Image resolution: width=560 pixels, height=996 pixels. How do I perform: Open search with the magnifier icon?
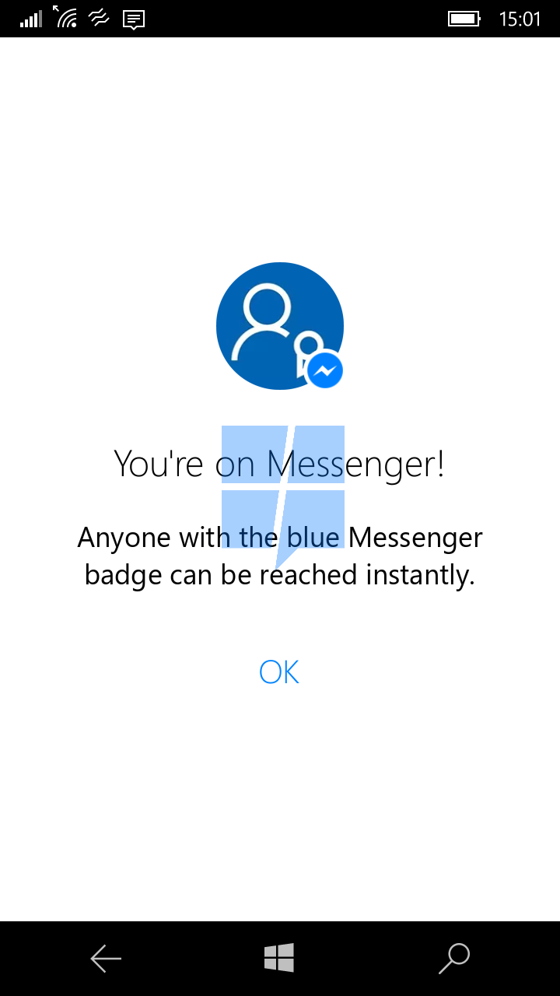pos(454,959)
